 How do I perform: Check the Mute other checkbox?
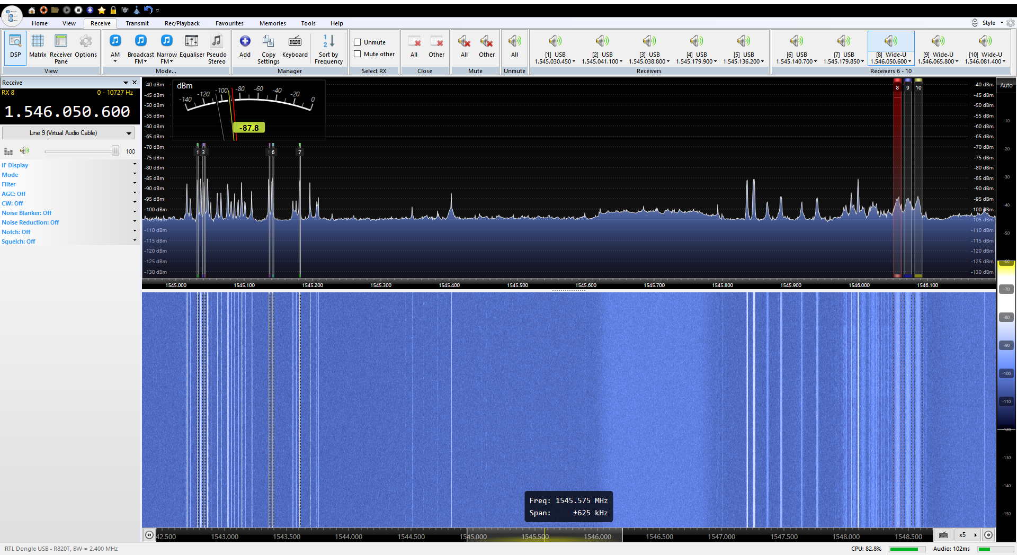point(358,54)
